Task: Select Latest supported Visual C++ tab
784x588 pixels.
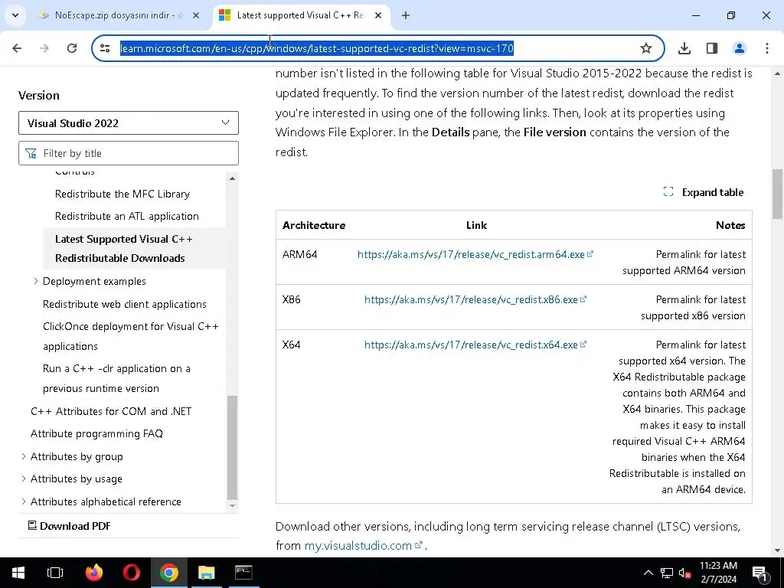Action: point(300,15)
